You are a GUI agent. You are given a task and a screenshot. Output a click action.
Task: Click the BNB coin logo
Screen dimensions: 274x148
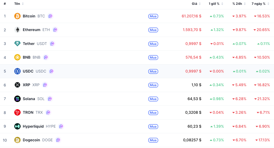(17, 57)
